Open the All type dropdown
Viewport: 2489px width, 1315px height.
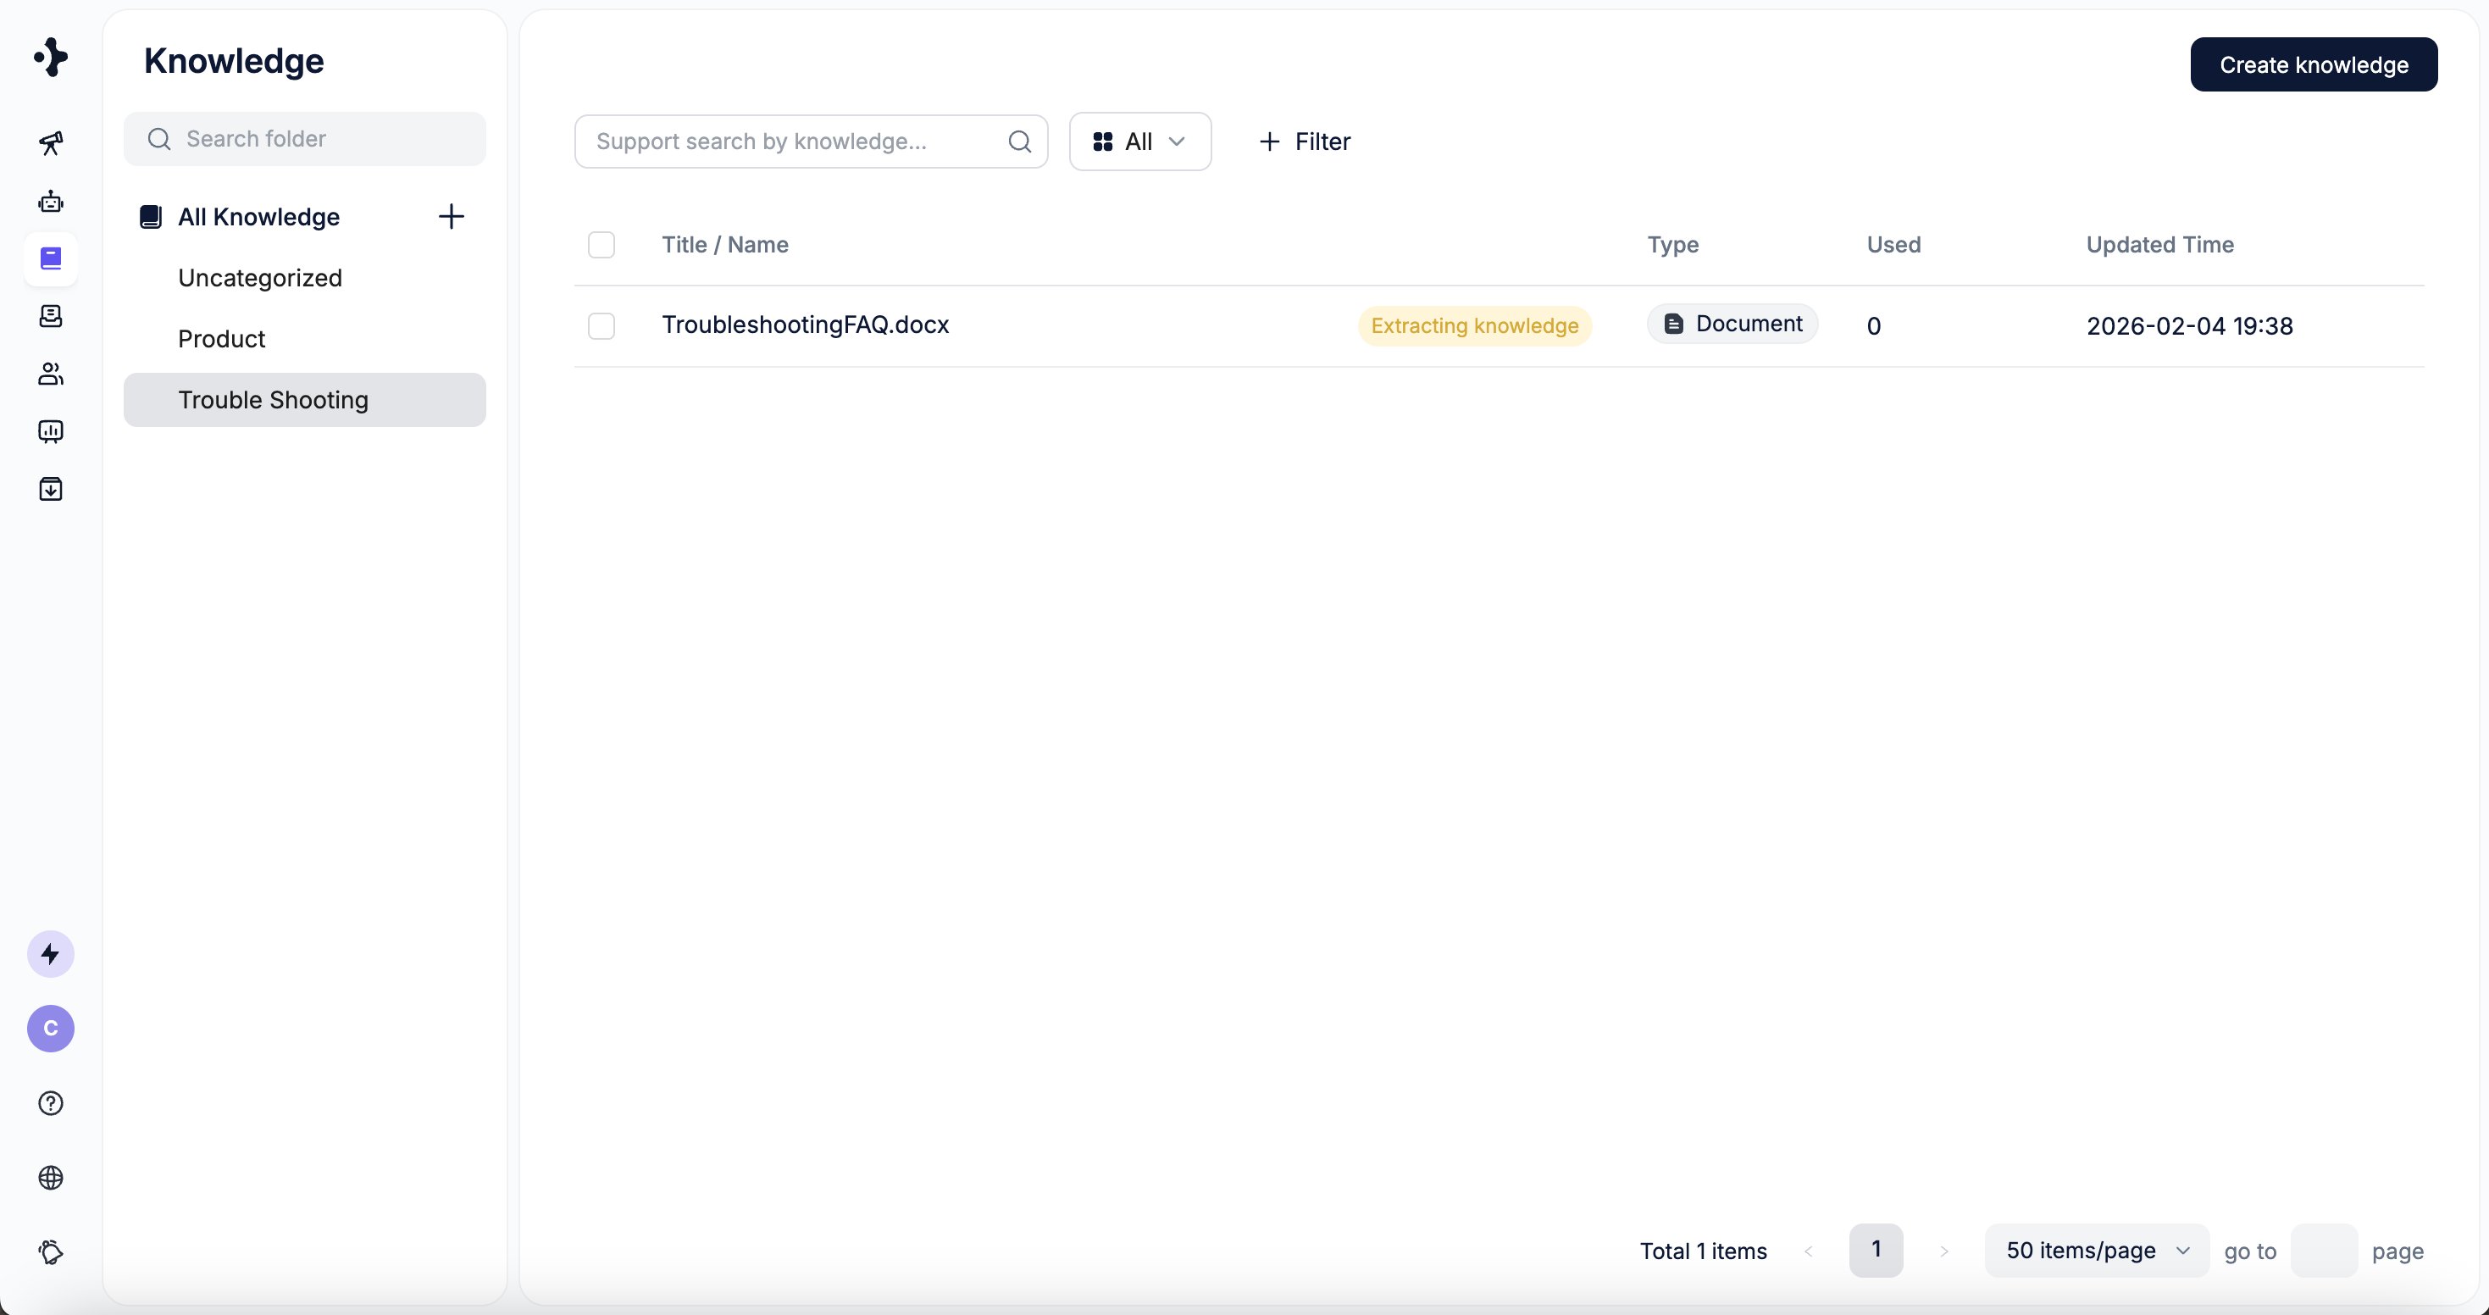[1140, 142]
